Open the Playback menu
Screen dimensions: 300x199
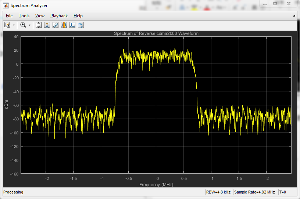coord(59,16)
